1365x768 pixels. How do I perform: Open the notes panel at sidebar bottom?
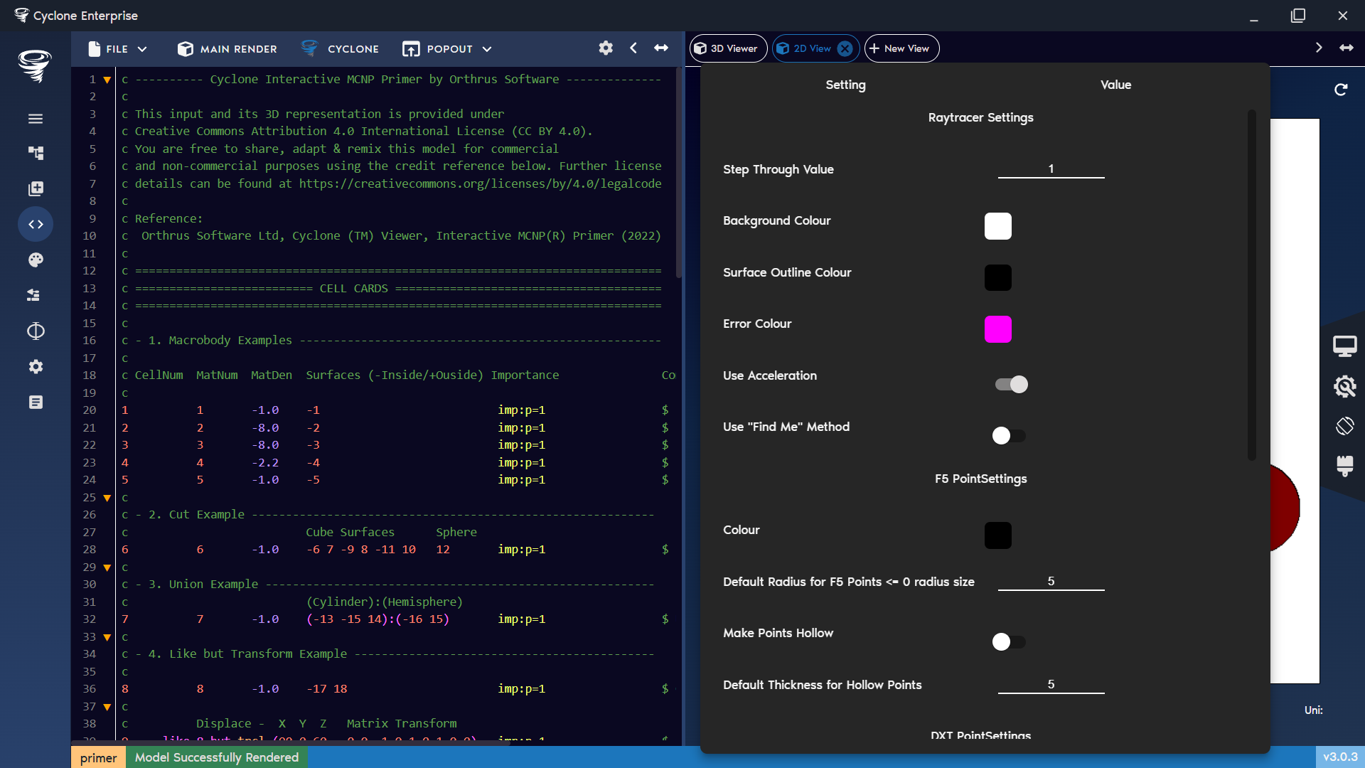pyautogui.click(x=36, y=402)
